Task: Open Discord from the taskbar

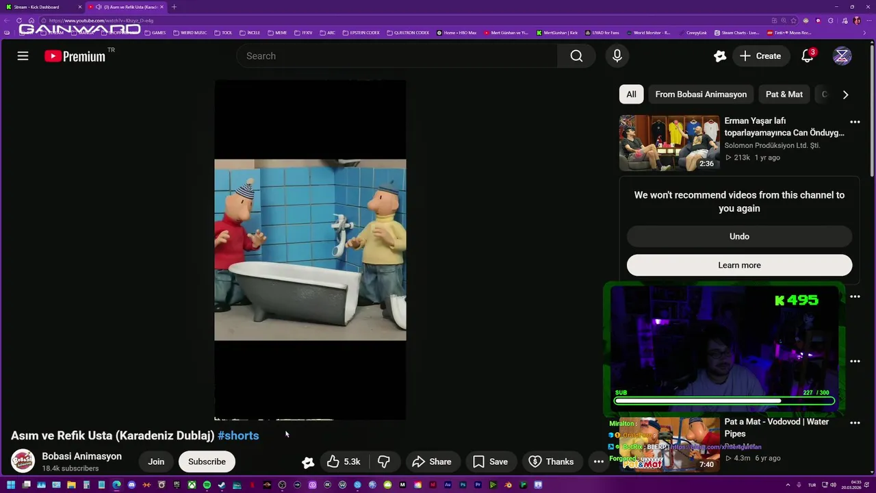Action: point(131,485)
